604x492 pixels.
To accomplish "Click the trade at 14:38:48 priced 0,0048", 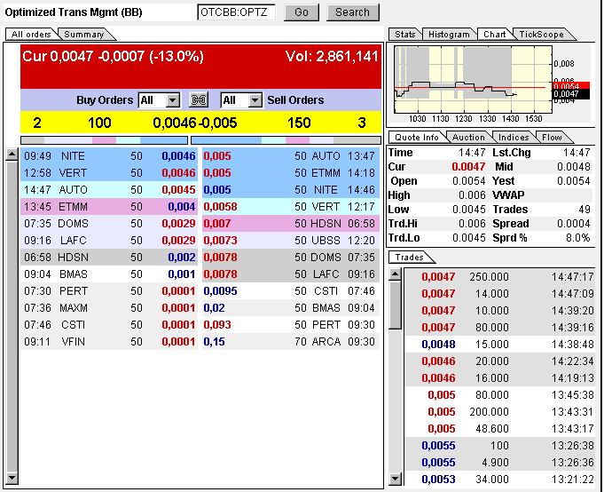I will coord(500,344).
